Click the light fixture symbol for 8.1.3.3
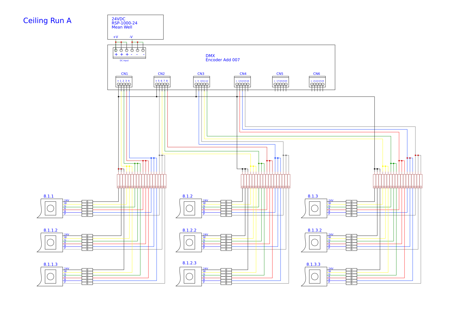The height and width of the screenshot is (319, 450). click(314, 277)
